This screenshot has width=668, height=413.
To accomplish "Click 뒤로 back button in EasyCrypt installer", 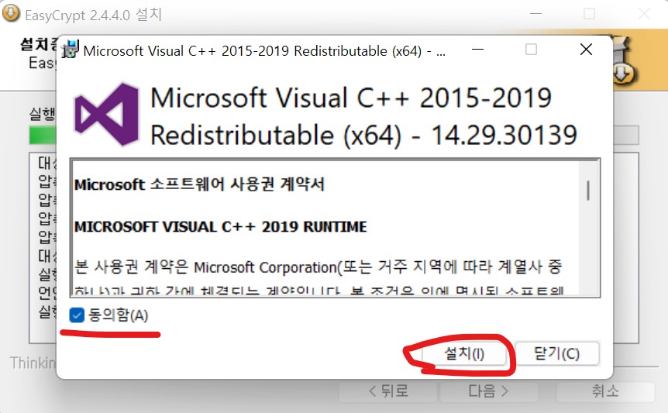I will 388,391.
